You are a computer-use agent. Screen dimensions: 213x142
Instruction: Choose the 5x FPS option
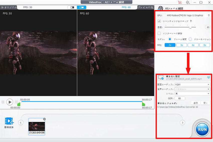[205, 45]
